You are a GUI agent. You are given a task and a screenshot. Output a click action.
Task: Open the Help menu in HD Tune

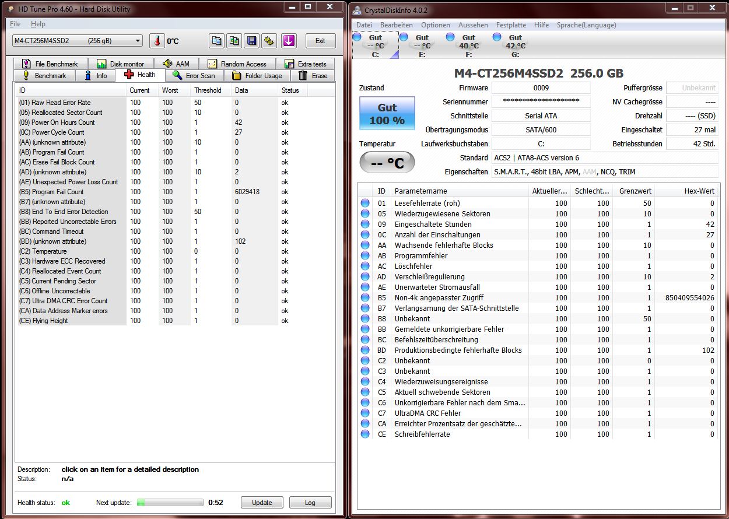[38, 24]
